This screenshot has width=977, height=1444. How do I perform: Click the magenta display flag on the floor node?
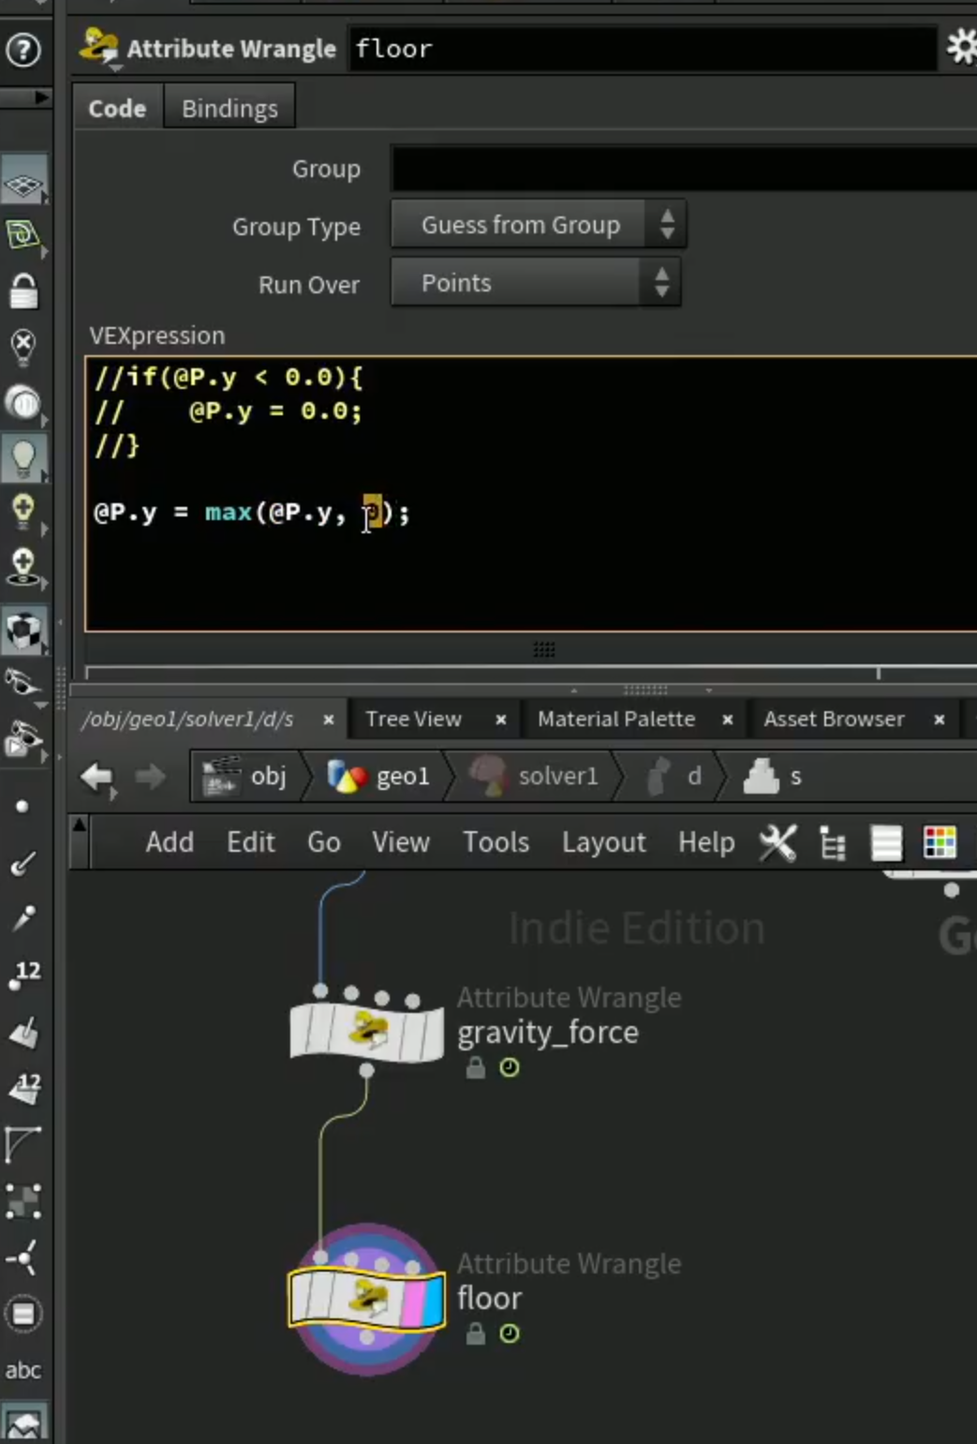tap(413, 1301)
